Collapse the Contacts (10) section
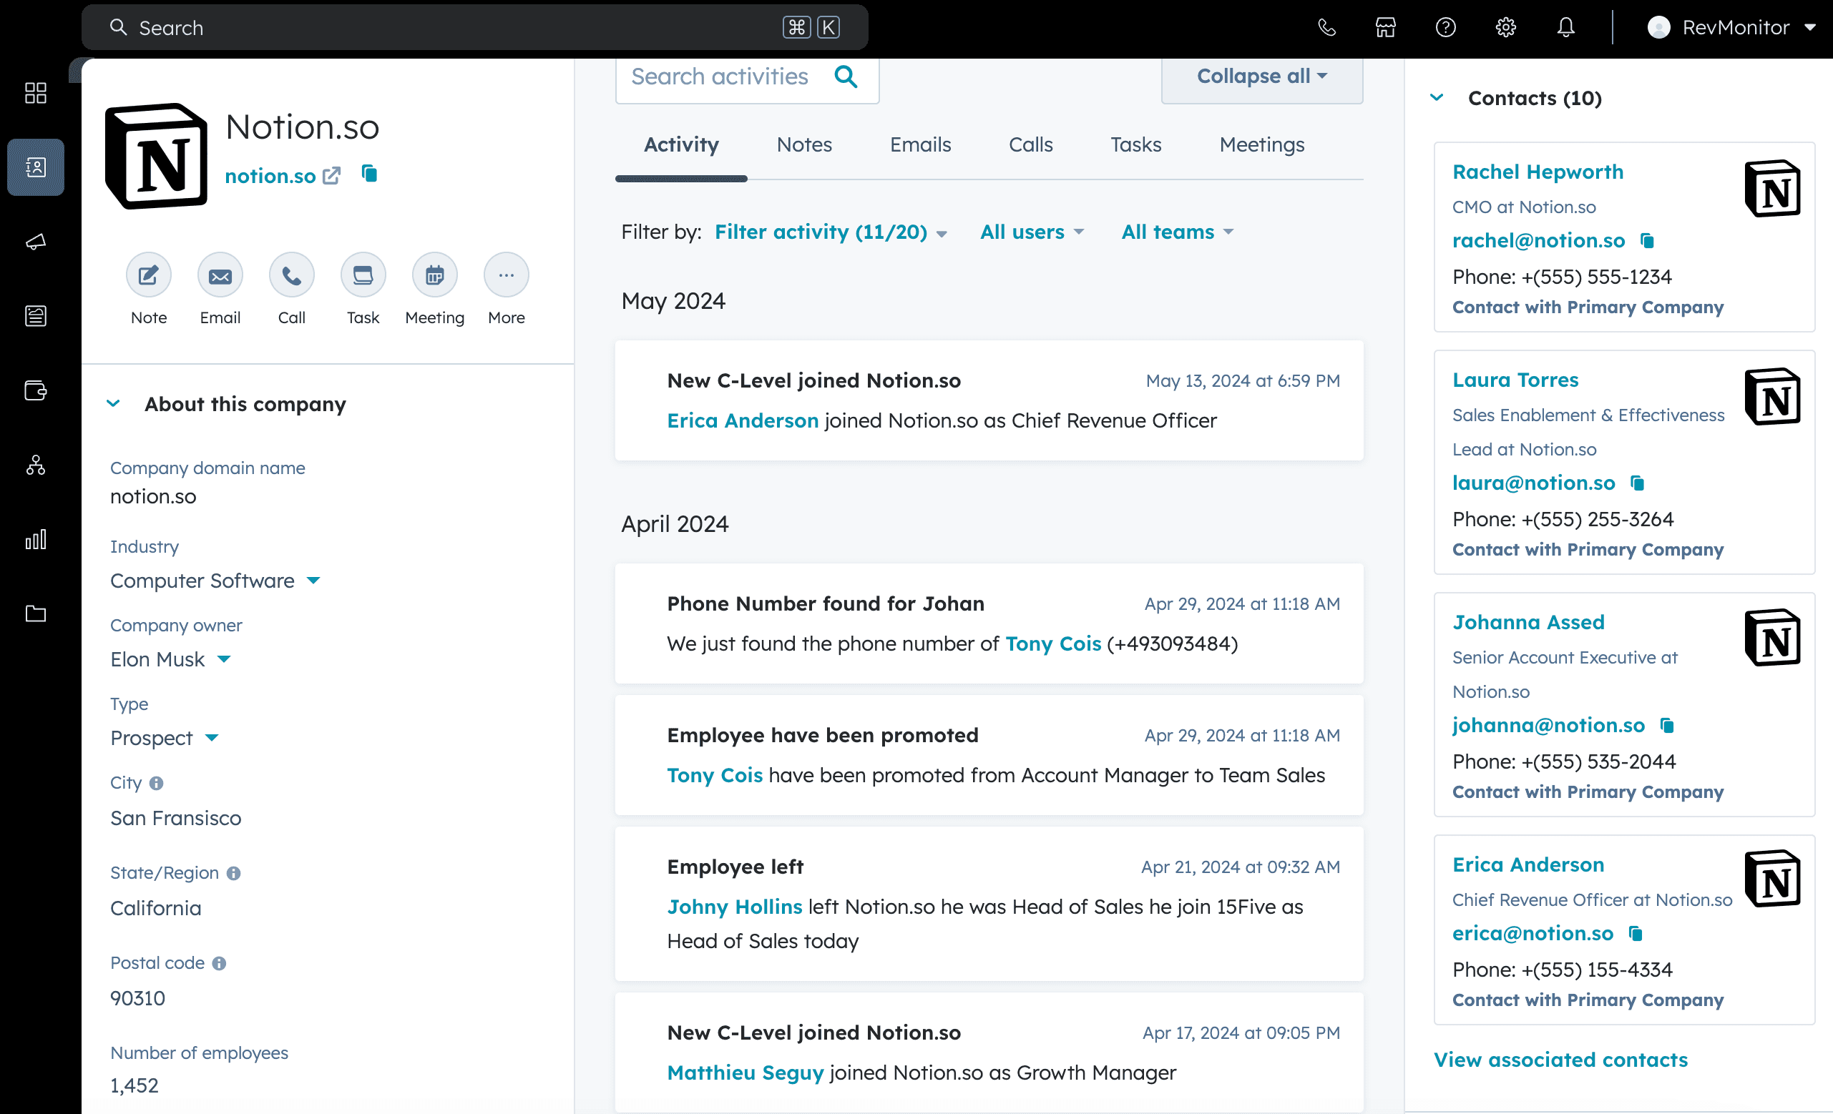Viewport: 1833px width, 1114px height. pyautogui.click(x=1437, y=97)
